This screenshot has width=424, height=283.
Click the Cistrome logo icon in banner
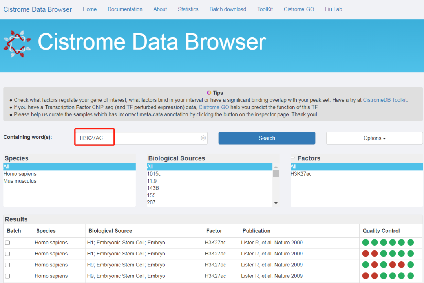click(17, 44)
